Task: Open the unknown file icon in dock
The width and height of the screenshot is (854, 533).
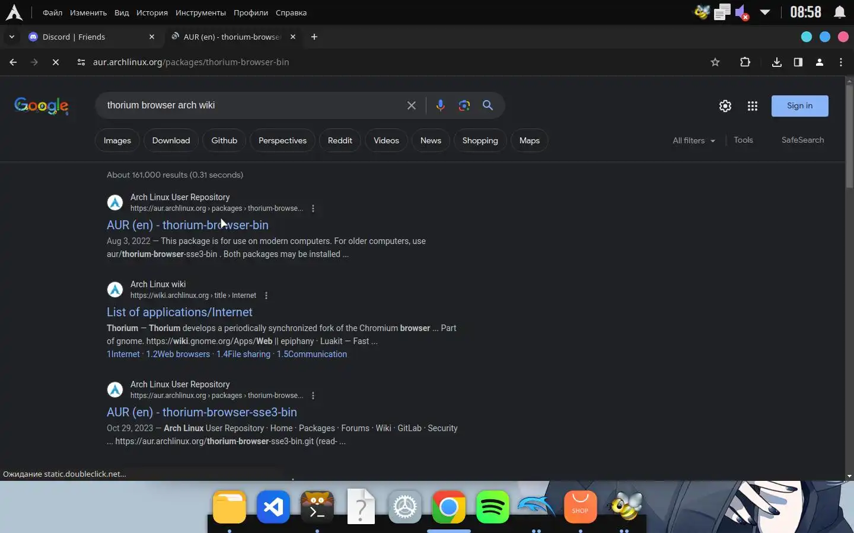Action: 361,507
